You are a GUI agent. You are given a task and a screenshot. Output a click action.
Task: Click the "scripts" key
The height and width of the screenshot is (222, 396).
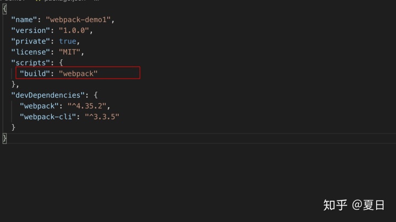(x=31, y=63)
